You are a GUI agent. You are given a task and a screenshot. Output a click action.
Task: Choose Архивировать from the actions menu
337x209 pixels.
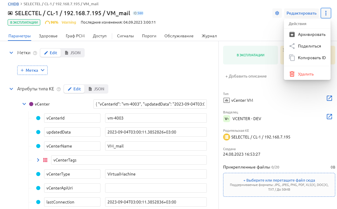[311, 34]
